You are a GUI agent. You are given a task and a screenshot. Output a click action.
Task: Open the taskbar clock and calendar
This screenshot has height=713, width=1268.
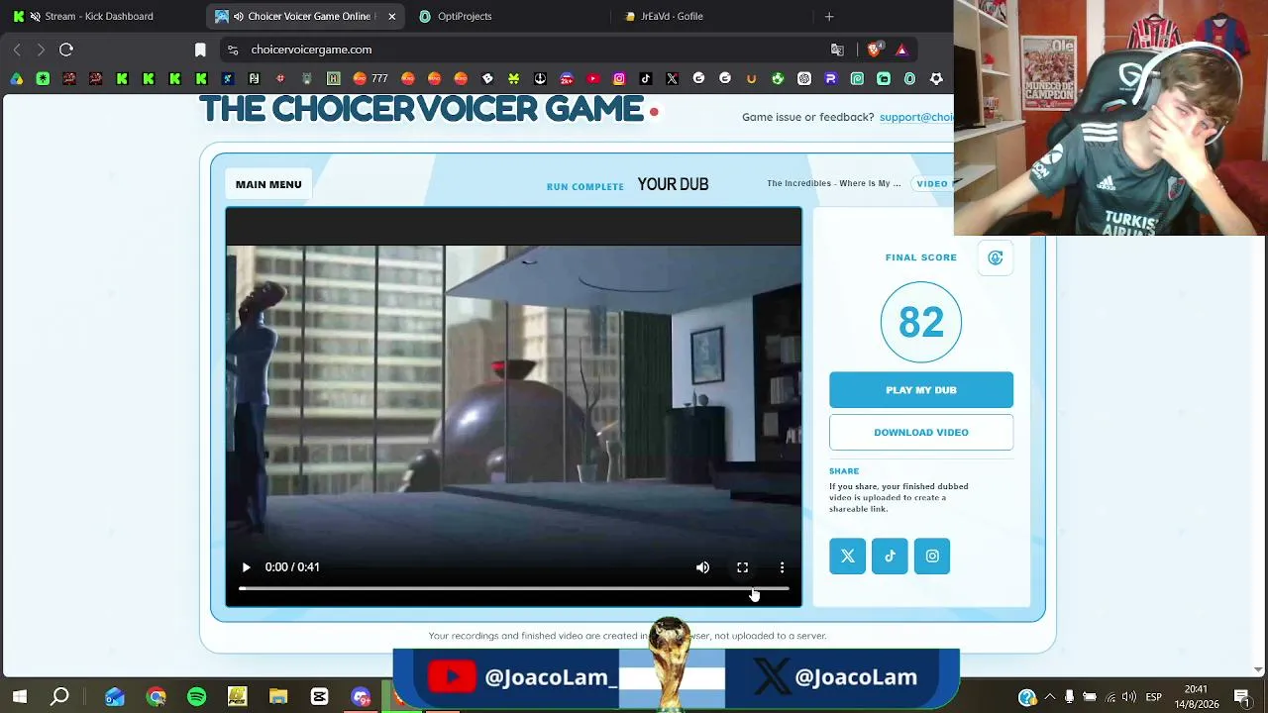(1197, 697)
